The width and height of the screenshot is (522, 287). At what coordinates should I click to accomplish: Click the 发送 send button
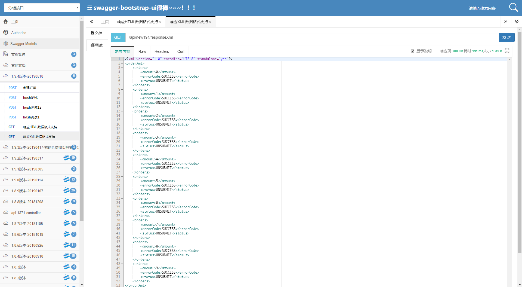pyautogui.click(x=506, y=37)
